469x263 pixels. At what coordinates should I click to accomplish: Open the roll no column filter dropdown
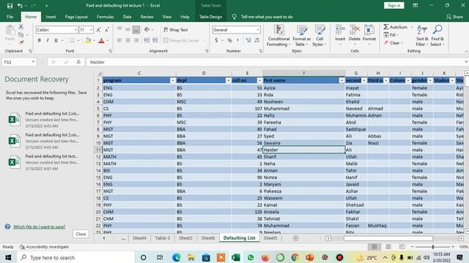point(259,80)
